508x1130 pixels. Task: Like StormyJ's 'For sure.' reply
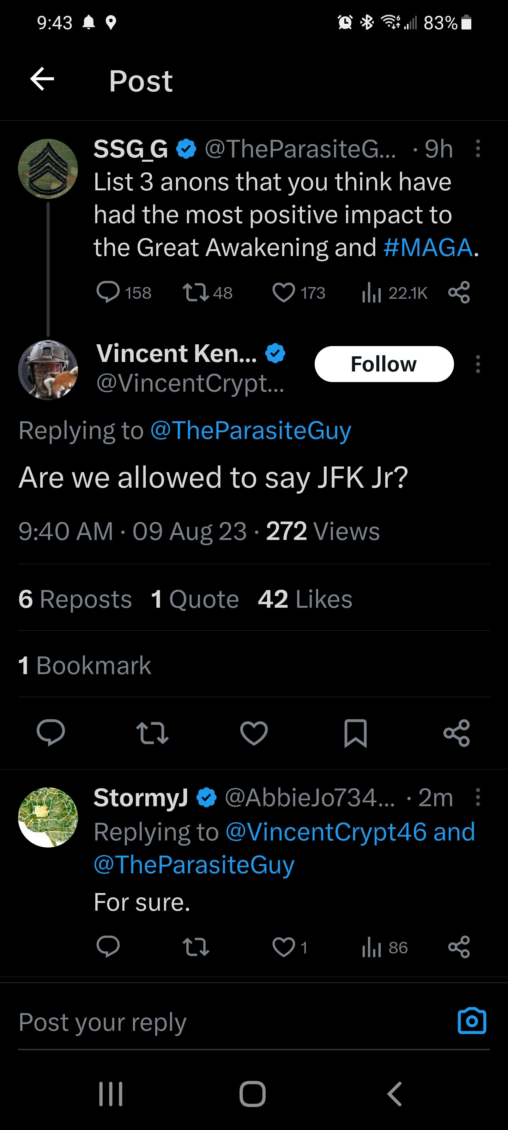tap(284, 947)
